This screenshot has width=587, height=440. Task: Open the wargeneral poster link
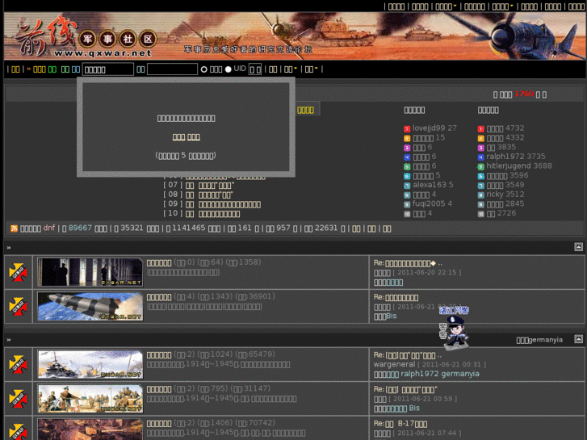pyautogui.click(x=394, y=364)
